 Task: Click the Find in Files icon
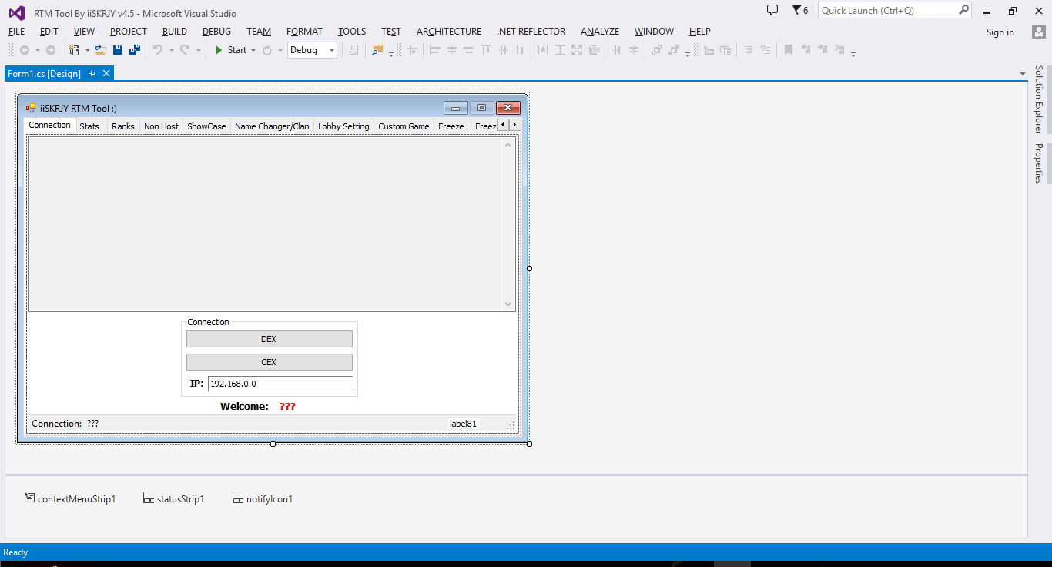(377, 50)
